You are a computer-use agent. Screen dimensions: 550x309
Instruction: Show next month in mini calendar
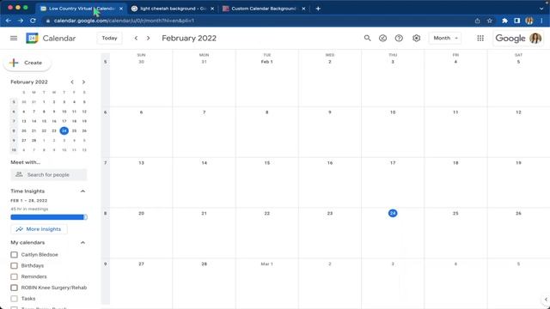tap(83, 82)
